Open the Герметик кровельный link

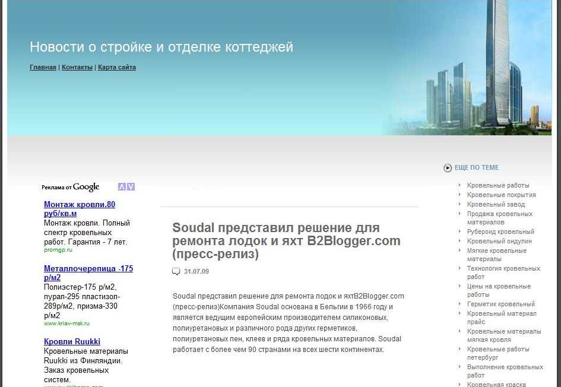(501, 304)
